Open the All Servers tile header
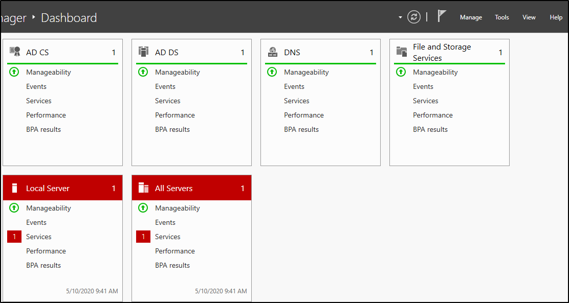The height and width of the screenshot is (303, 569). pyautogui.click(x=191, y=188)
